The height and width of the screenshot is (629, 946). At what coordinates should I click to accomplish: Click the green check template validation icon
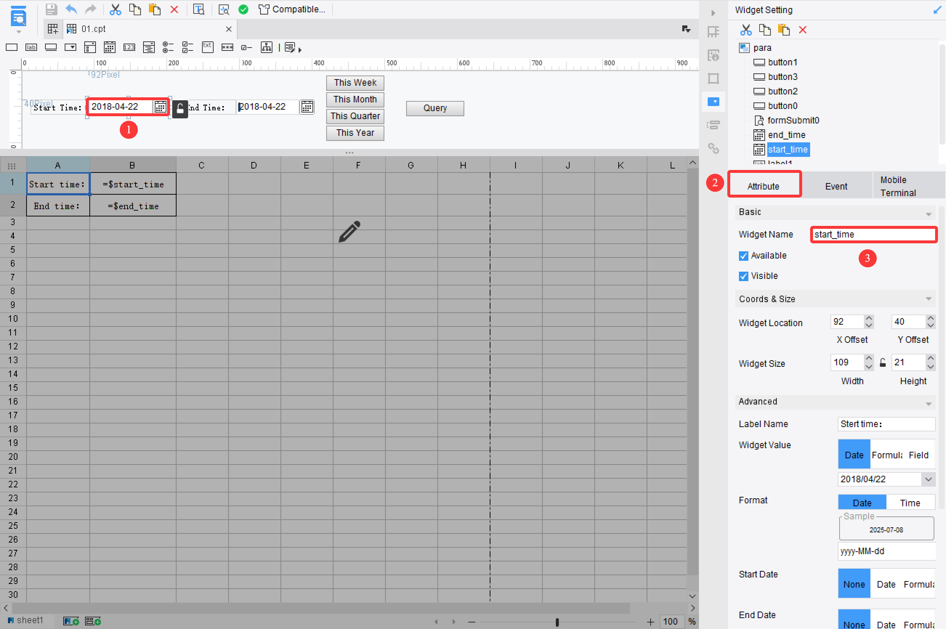coord(243,9)
